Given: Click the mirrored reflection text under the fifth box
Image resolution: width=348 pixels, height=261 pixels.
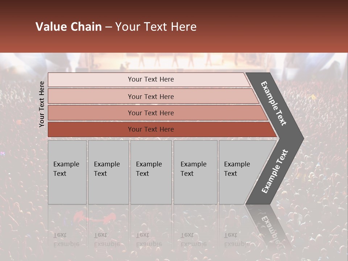Looking at the screenshot, I should [237, 239].
